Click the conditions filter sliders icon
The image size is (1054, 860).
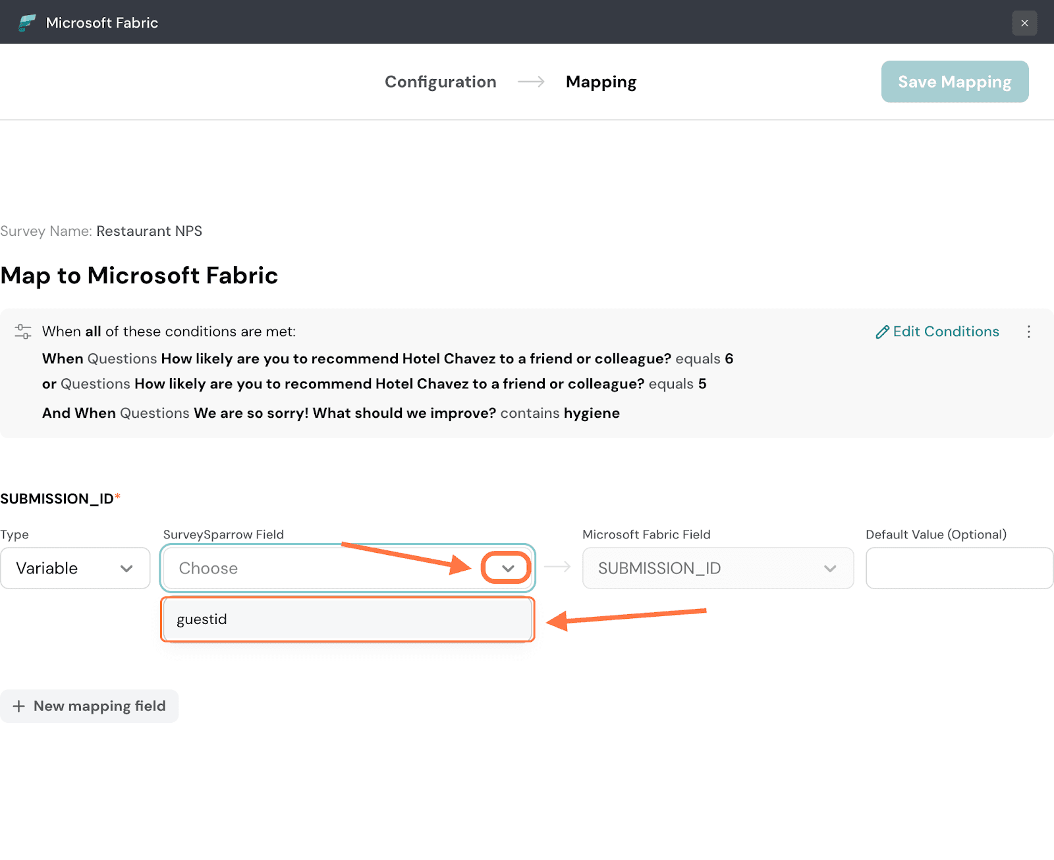23,331
